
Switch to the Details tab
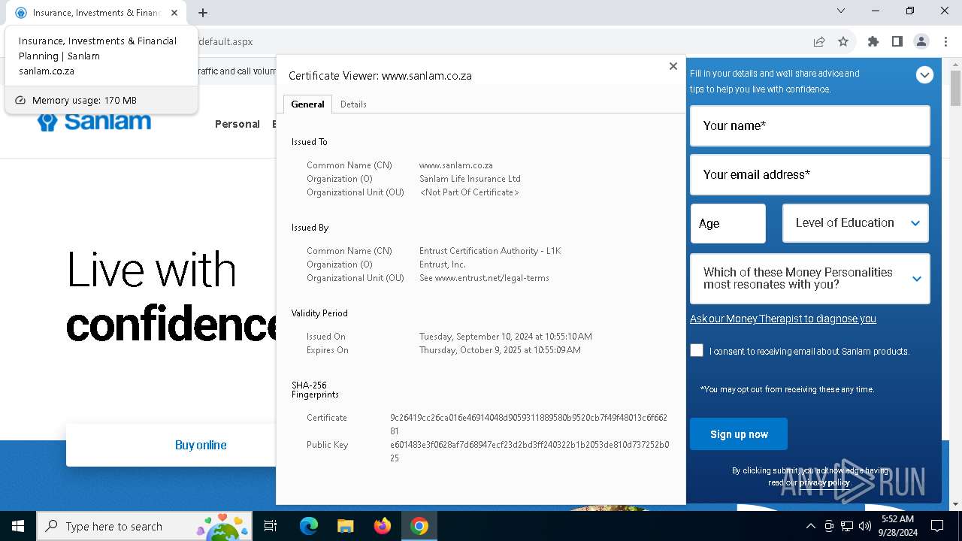tap(353, 104)
